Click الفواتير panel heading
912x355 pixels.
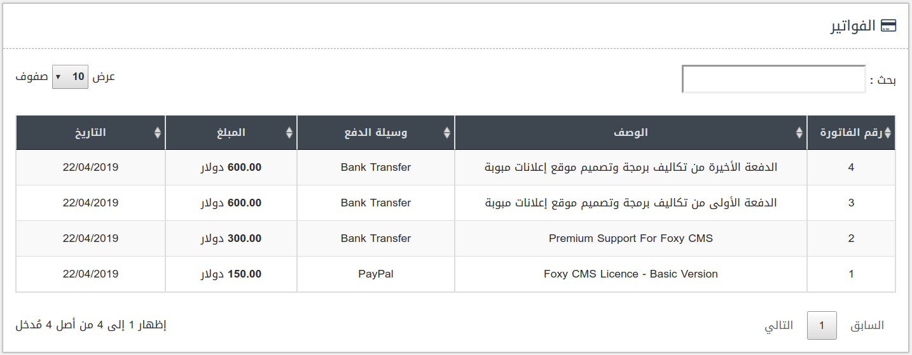(x=852, y=27)
